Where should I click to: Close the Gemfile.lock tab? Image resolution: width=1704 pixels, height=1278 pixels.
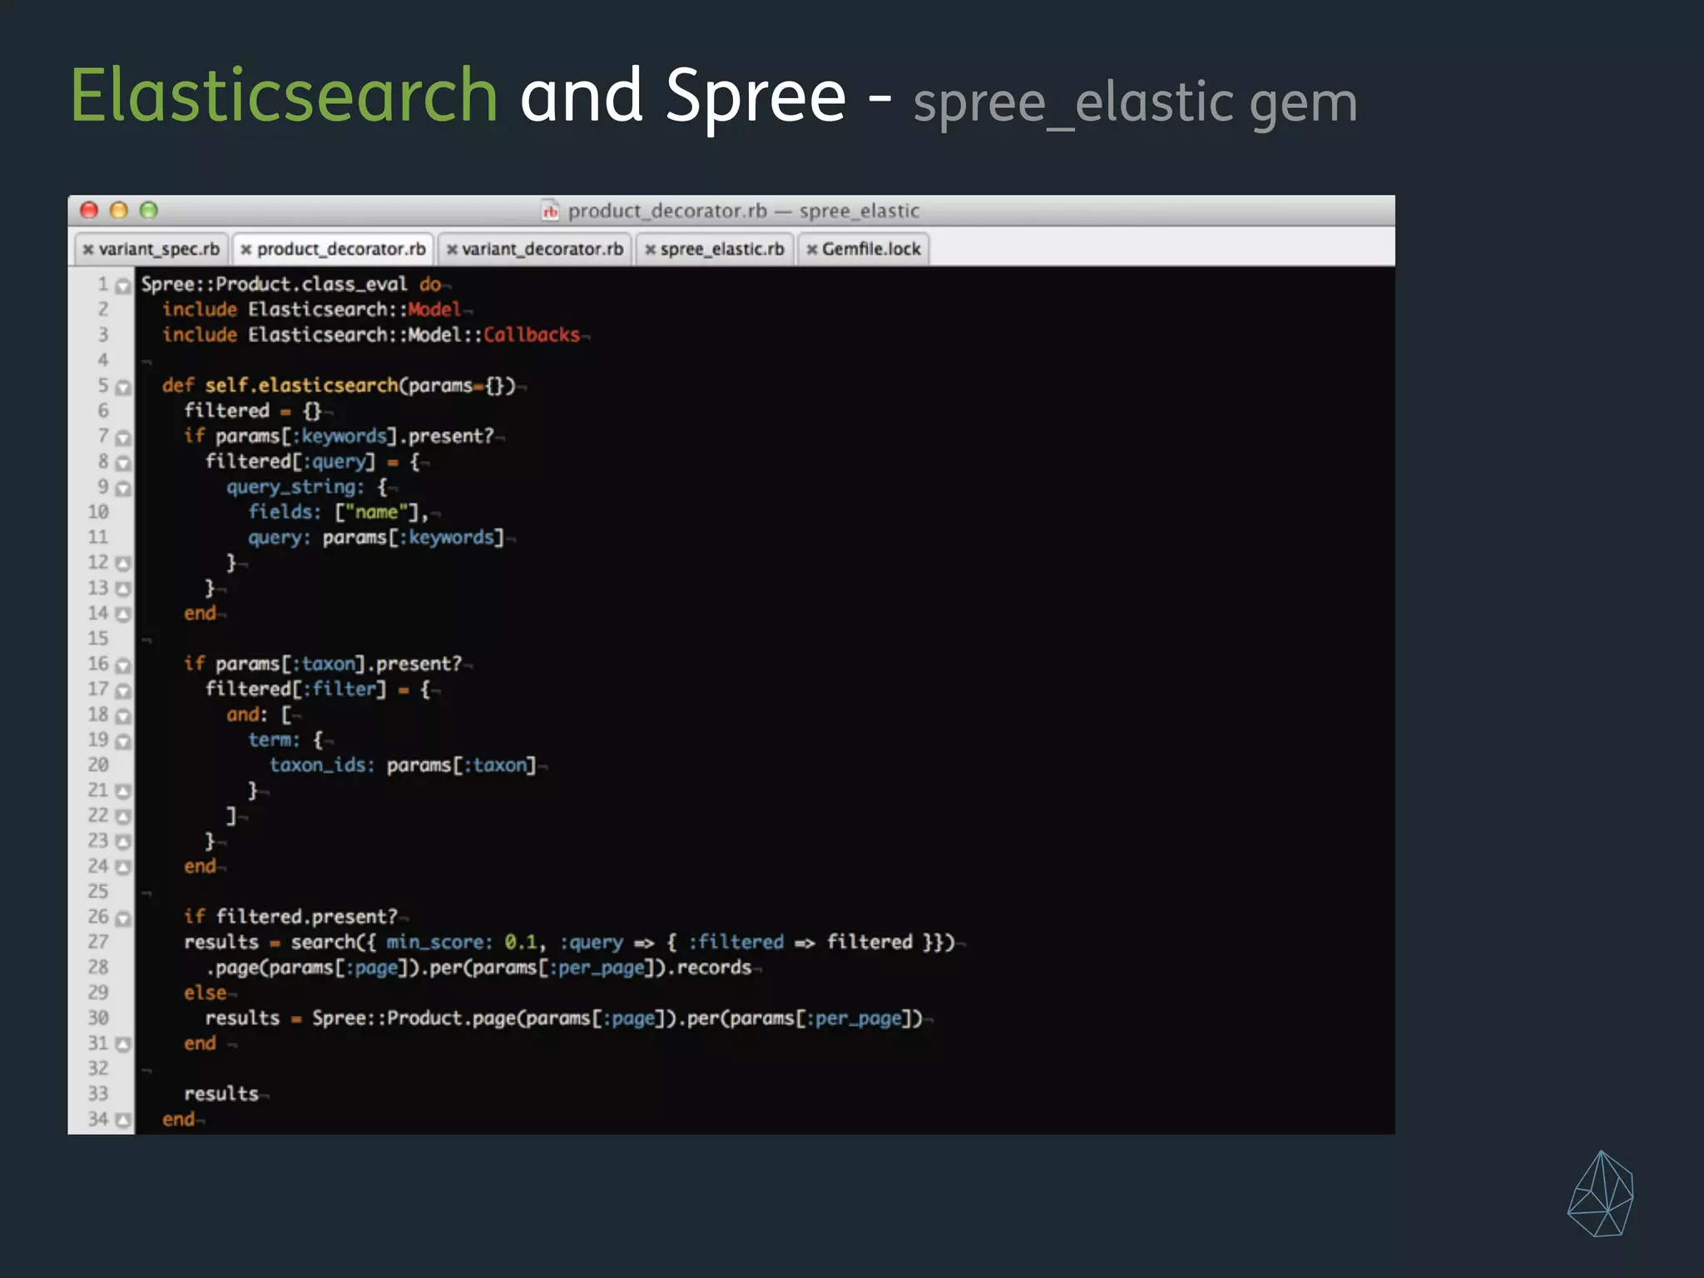pos(812,250)
